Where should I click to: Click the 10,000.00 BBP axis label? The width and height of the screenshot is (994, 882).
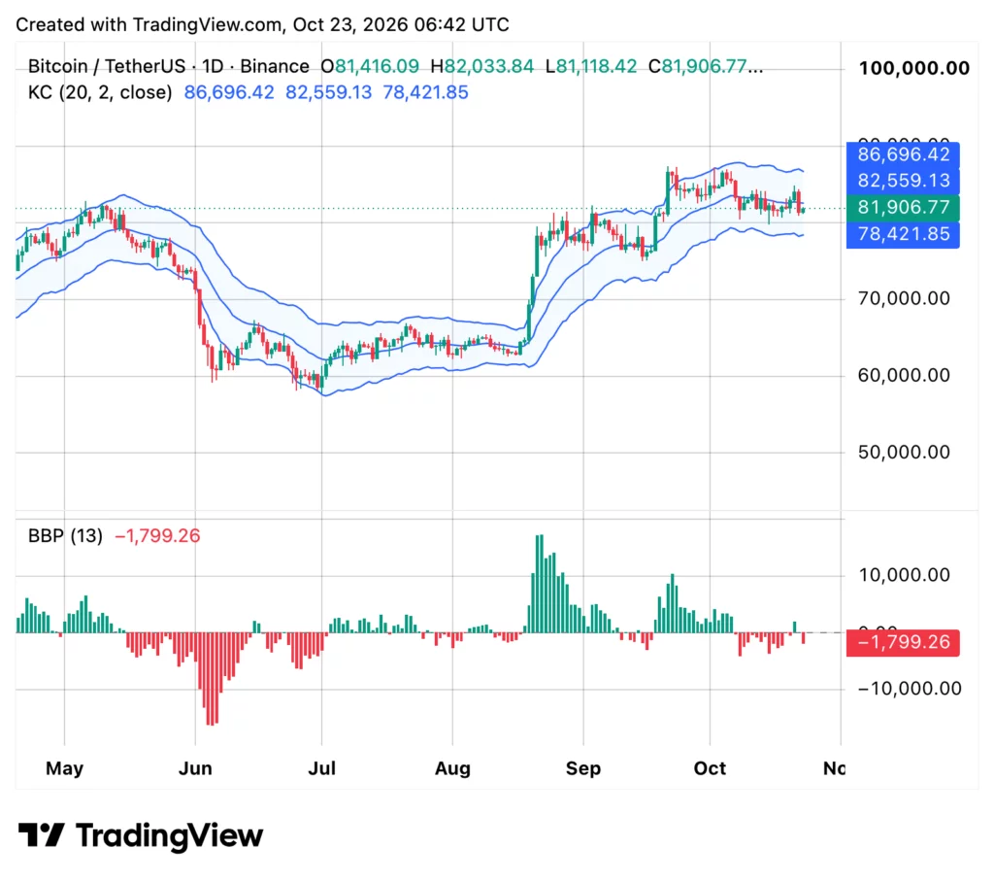coord(904,575)
